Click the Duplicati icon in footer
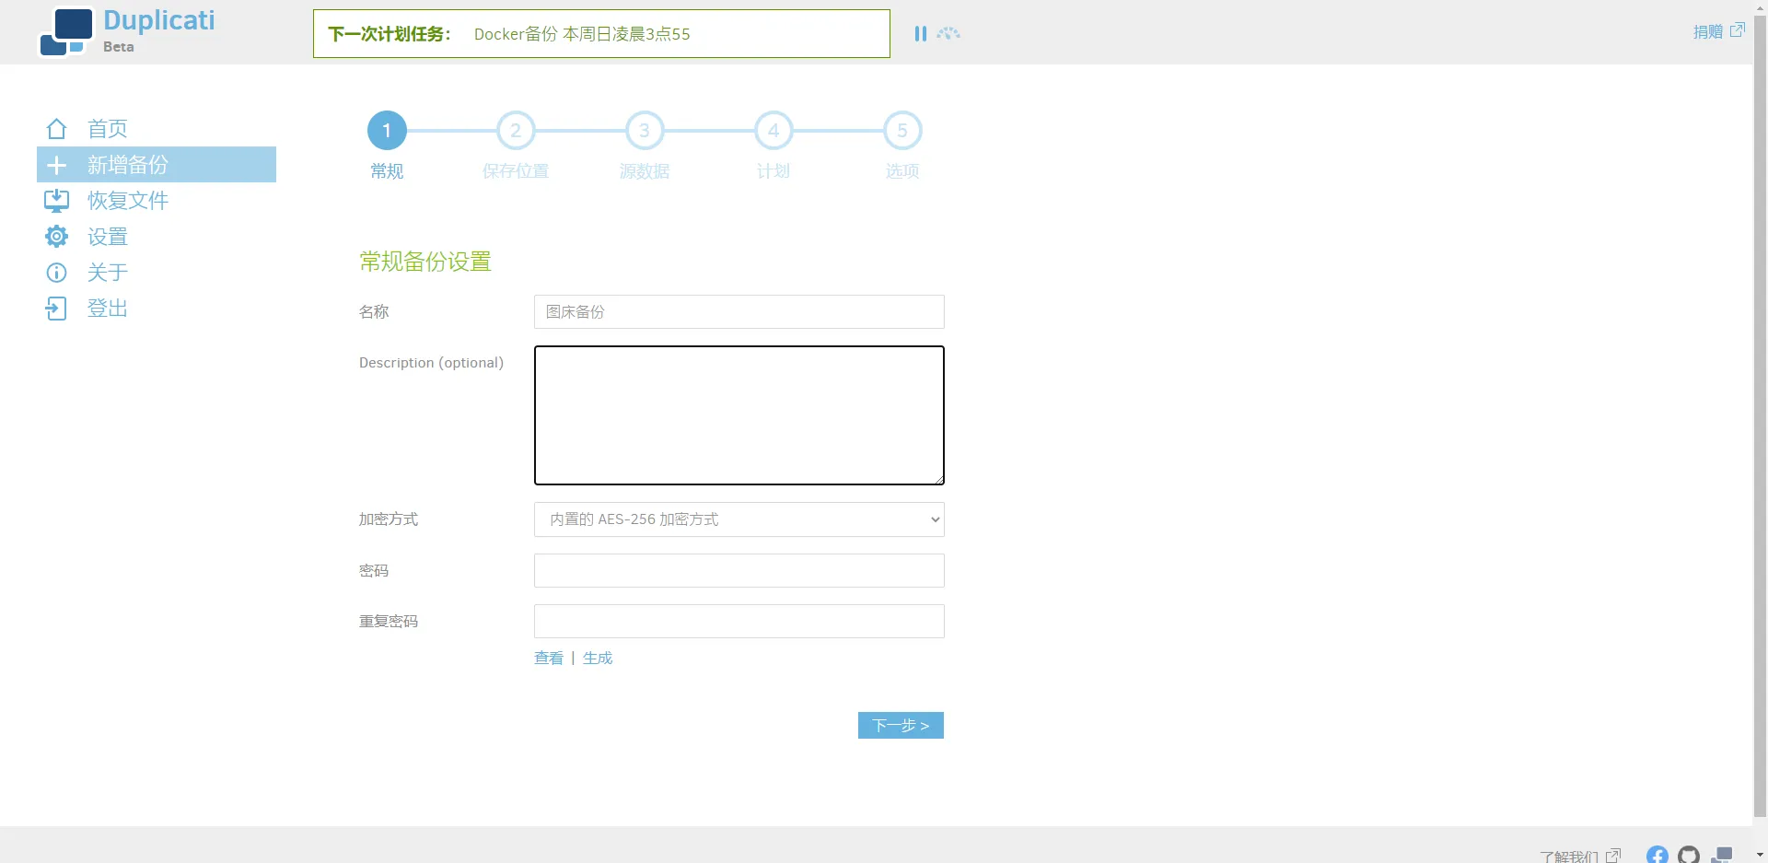The image size is (1768, 863). [1722, 855]
